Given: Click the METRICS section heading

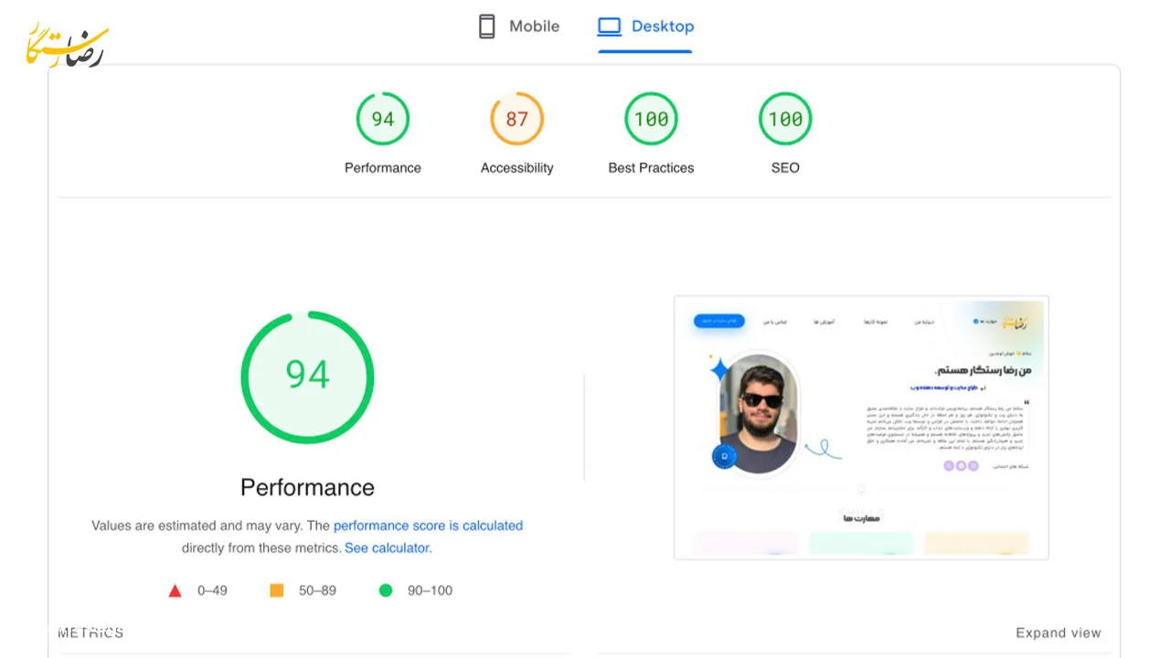Looking at the screenshot, I should coord(90,632).
